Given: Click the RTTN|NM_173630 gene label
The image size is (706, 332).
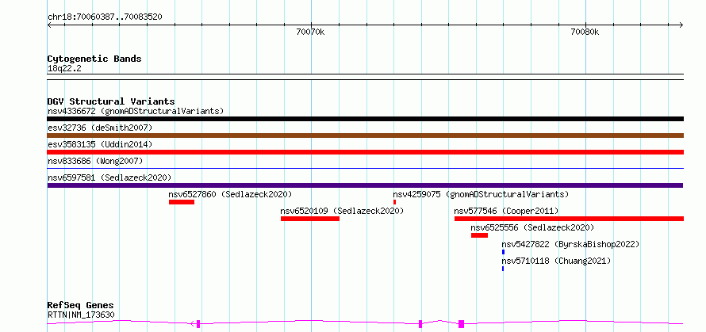Looking at the screenshot, I should (81, 315).
